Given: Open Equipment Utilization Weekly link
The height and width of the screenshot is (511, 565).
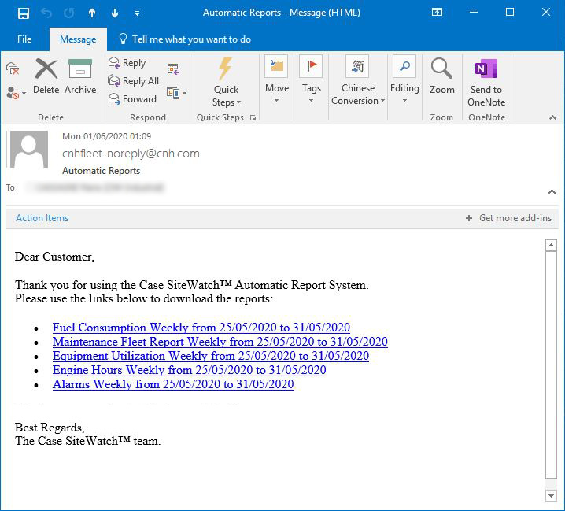Looking at the screenshot, I should 211,356.
